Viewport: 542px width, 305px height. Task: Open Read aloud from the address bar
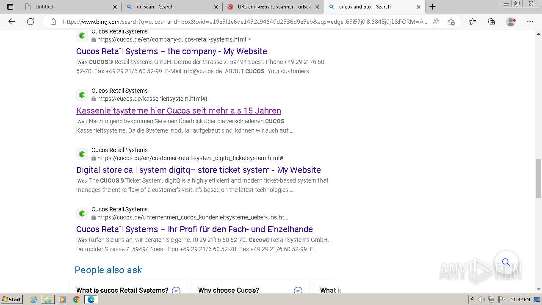[436, 22]
